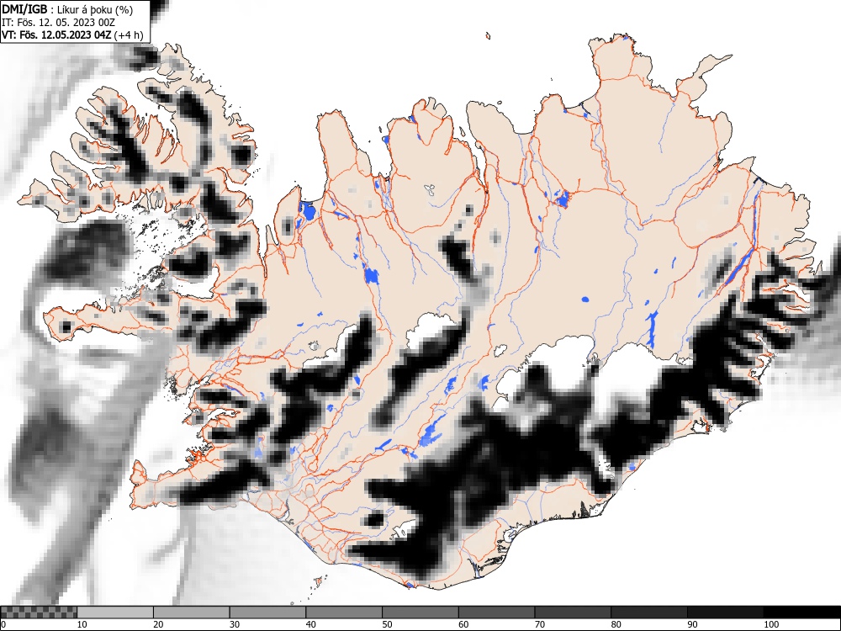The image size is (841, 631).
Task: Click the '0' legend scale label
Action: [x=3, y=624]
